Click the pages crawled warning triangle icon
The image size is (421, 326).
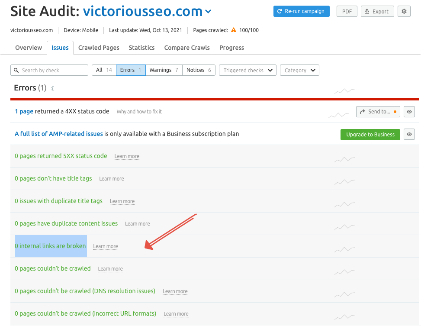(234, 30)
